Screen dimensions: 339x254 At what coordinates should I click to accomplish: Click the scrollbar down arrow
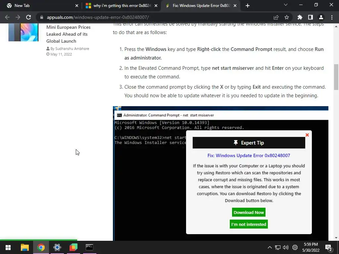pyautogui.click(x=336, y=238)
